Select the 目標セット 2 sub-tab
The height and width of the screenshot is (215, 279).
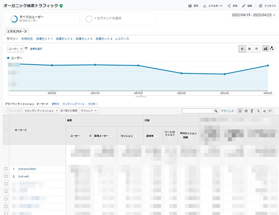pos(64,39)
